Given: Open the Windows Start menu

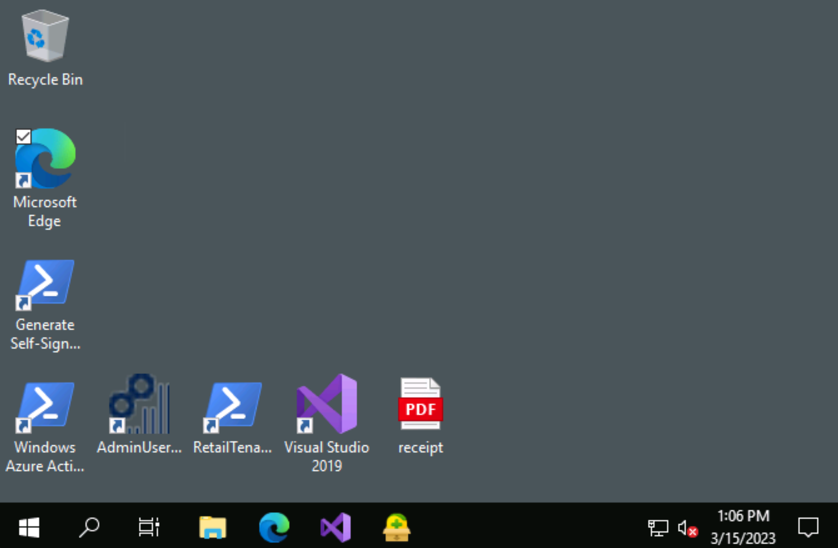Looking at the screenshot, I should click(x=29, y=527).
